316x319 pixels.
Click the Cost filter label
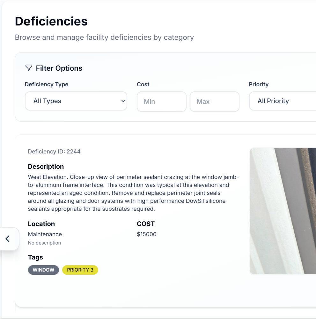[143, 84]
